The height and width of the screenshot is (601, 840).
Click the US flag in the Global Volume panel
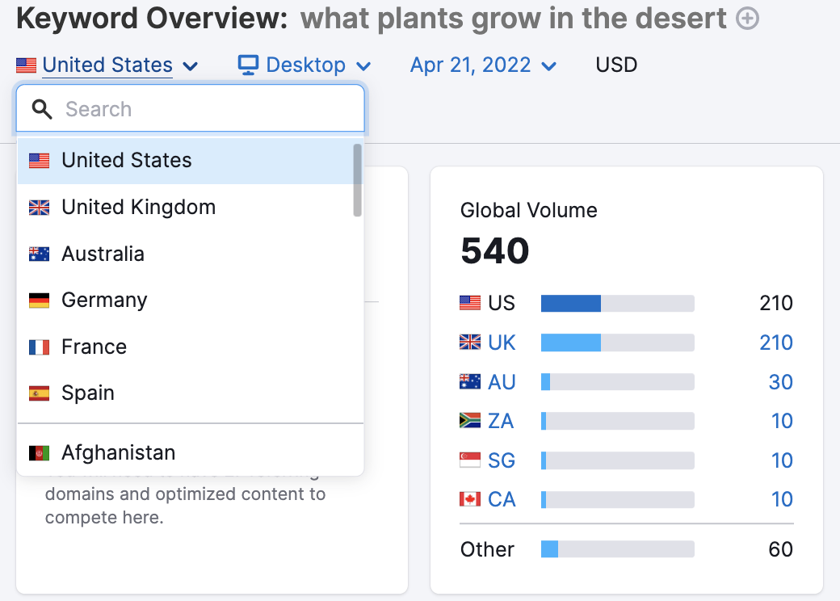[x=468, y=303]
